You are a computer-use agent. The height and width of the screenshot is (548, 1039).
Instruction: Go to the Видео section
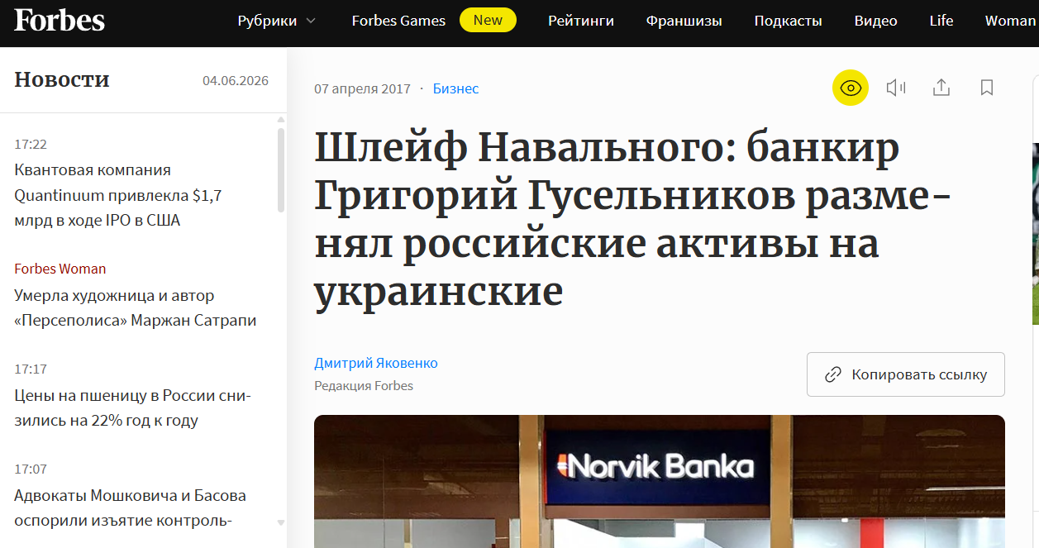coord(875,21)
